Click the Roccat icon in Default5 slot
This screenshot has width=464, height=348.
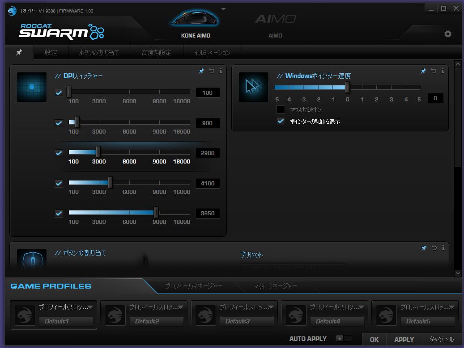[x=386, y=315]
